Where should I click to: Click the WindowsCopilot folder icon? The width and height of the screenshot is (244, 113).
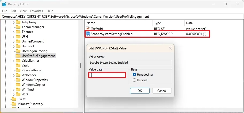(18, 85)
